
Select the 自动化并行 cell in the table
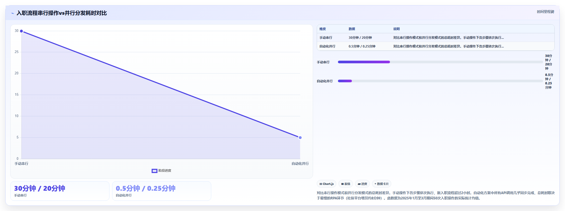click(x=327, y=46)
